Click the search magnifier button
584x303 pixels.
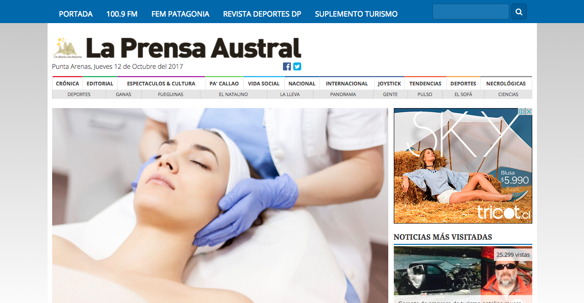coord(519,12)
